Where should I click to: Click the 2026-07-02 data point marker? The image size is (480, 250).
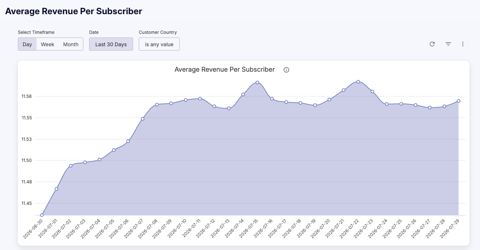click(x=71, y=166)
